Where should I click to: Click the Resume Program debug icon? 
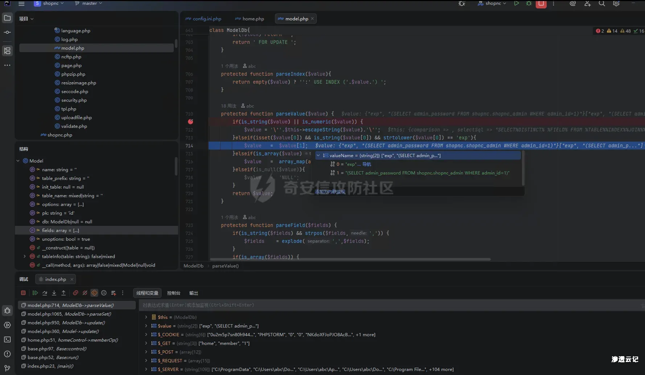click(x=35, y=293)
